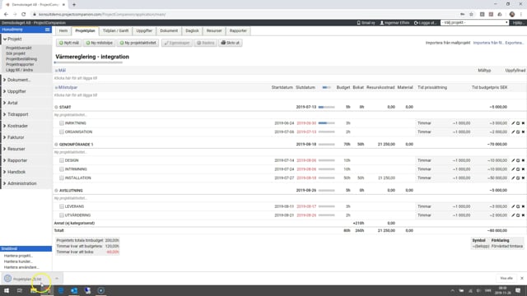Click the Skriv ut button
This screenshot has height=296, width=527.
point(231,43)
